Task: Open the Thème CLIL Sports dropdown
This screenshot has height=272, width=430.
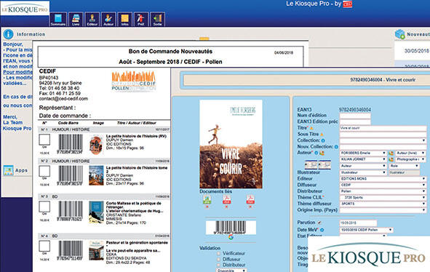Action: 383,197
